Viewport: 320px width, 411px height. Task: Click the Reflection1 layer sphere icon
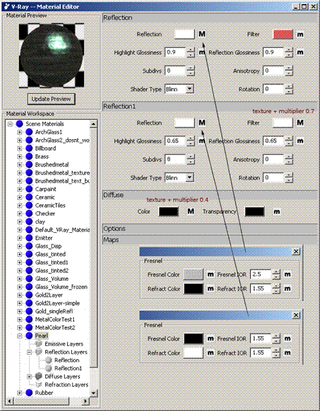pyautogui.click(x=49, y=369)
